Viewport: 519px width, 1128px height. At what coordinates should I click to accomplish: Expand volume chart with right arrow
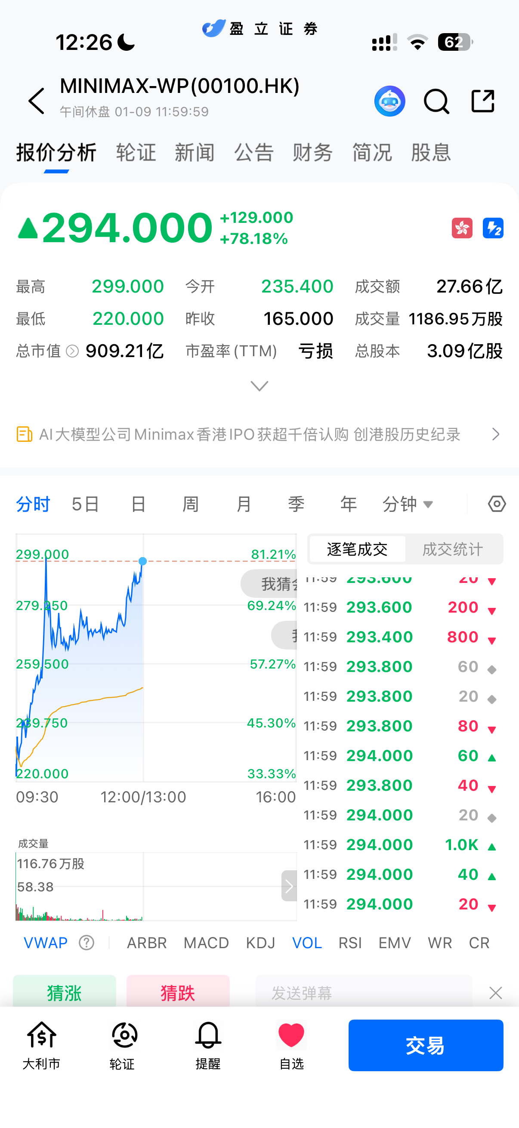[289, 886]
